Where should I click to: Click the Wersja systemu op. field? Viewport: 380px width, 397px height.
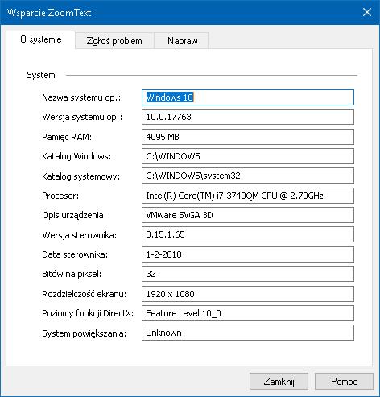pos(248,117)
